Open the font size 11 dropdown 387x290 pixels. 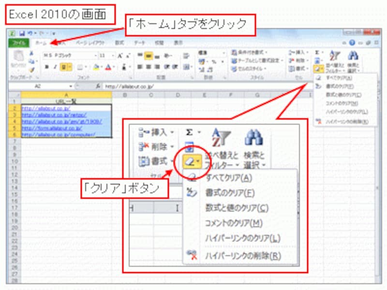pos(113,56)
